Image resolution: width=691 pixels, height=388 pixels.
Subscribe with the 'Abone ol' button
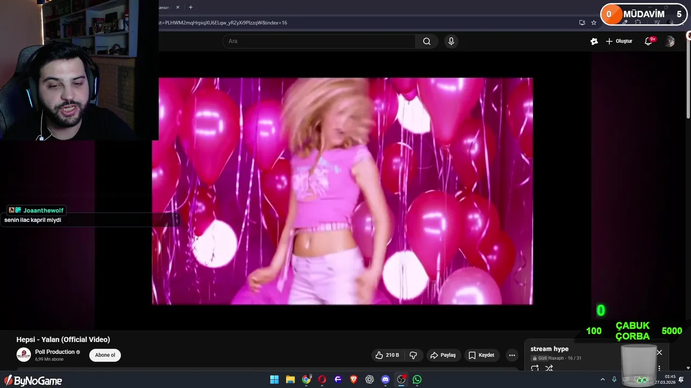[105, 355]
